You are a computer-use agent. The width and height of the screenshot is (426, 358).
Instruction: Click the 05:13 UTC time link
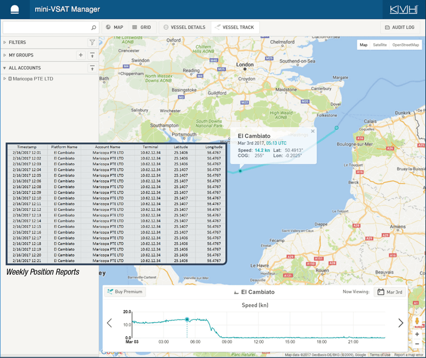pos(276,143)
